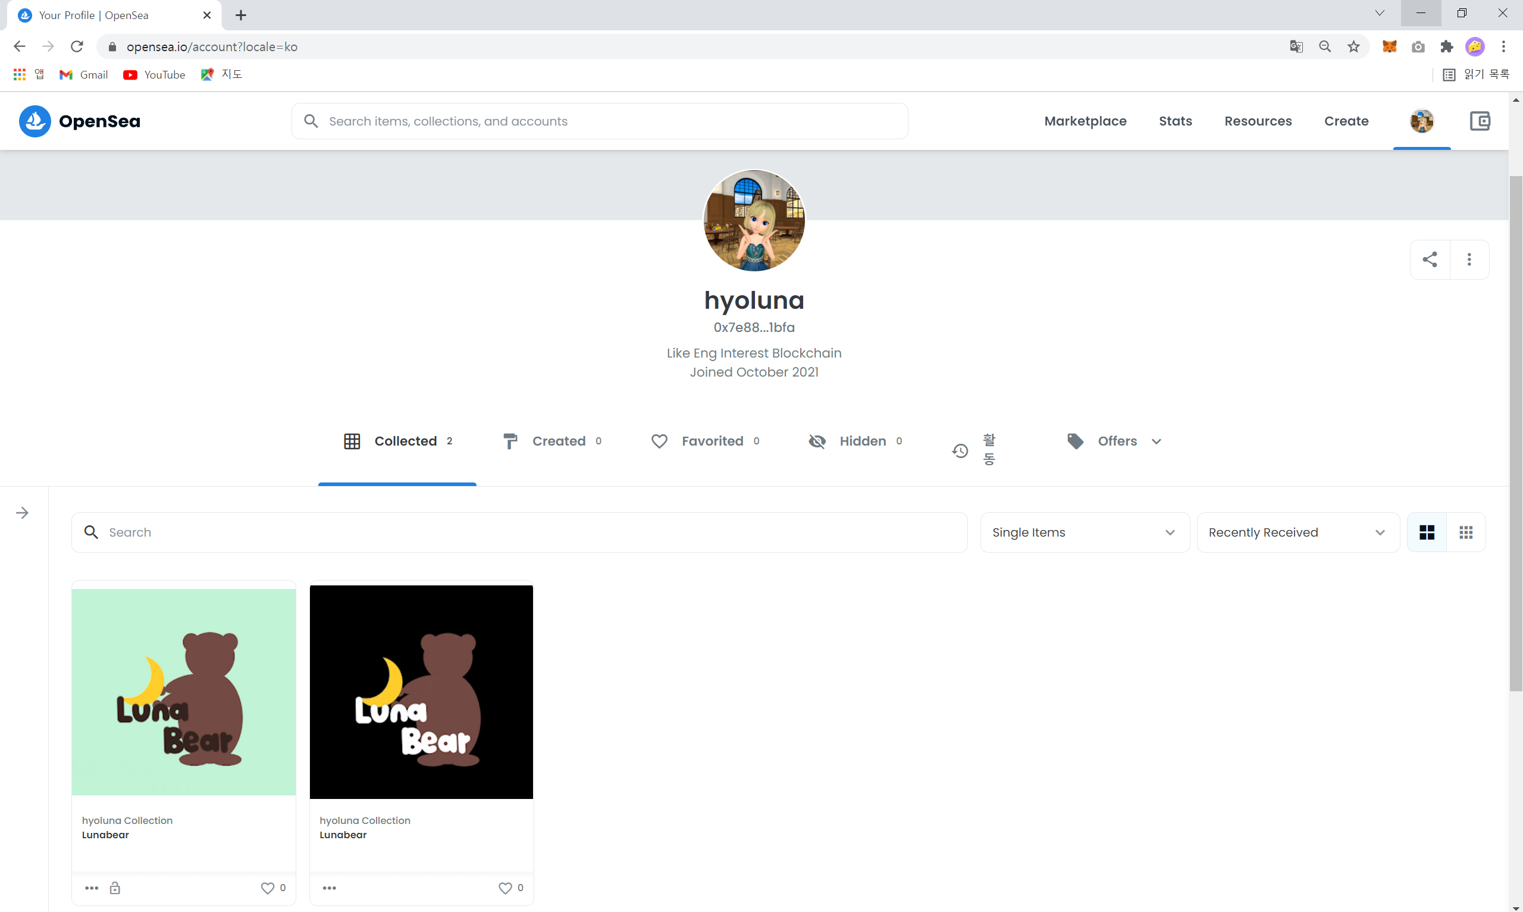Switch to the Created tab
The image size is (1523, 912).
551,441
